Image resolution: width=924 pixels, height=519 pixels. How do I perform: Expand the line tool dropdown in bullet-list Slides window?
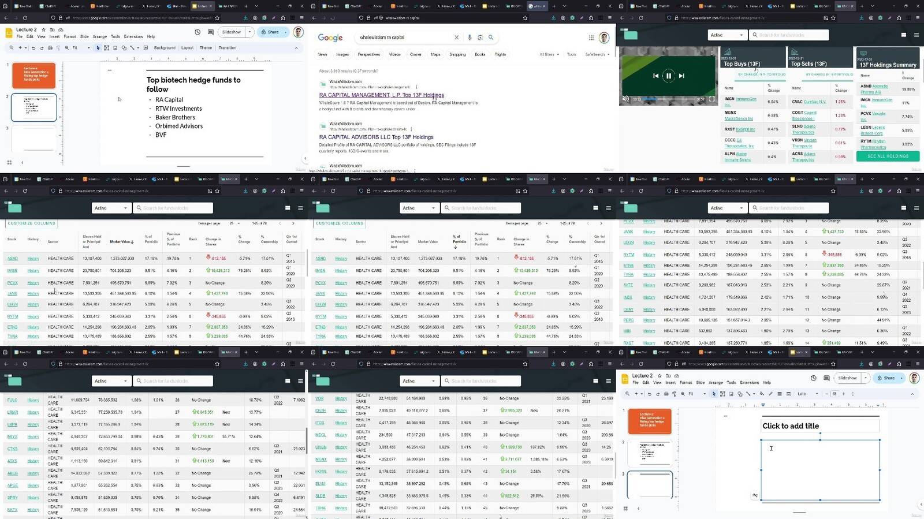click(x=138, y=48)
